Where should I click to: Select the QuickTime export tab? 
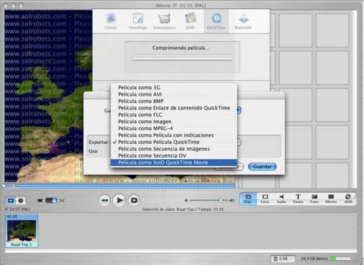[216, 21]
